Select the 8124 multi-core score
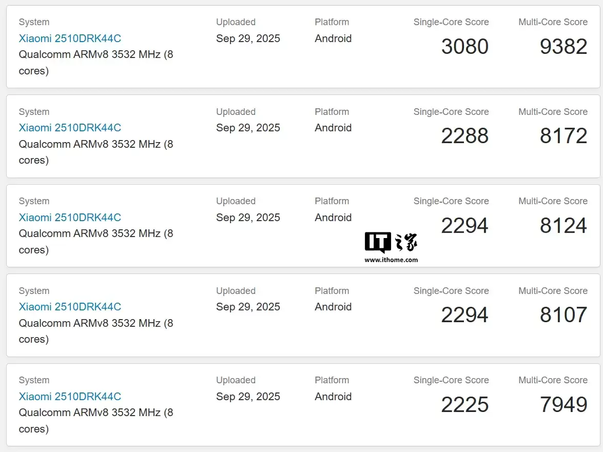This screenshot has height=452, width=603. pos(563,226)
